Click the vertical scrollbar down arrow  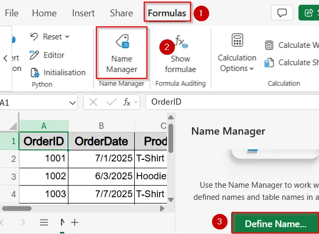point(171,200)
